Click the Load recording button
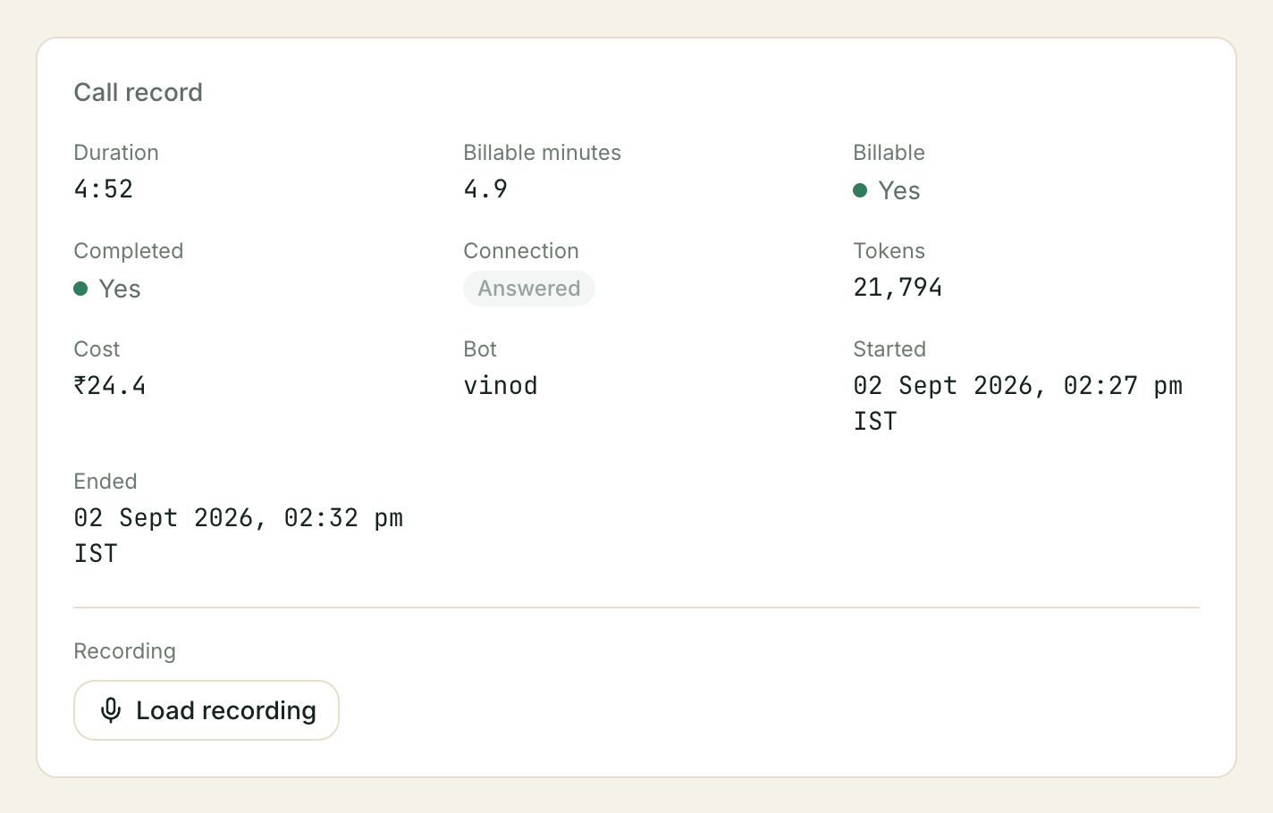The height and width of the screenshot is (813, 1273). [x=207, y=710]
